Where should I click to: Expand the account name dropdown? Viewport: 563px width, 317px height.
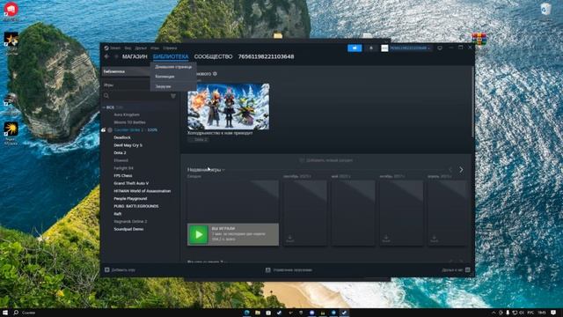coord(410,48)
